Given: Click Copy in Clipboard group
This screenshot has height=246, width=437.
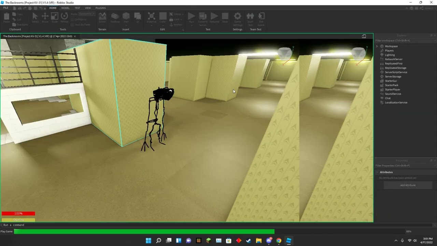Looking at the screenshot, I should click(x=18, y=14).
